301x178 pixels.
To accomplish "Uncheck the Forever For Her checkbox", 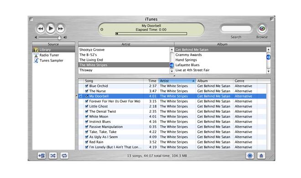I will point(87,101).
